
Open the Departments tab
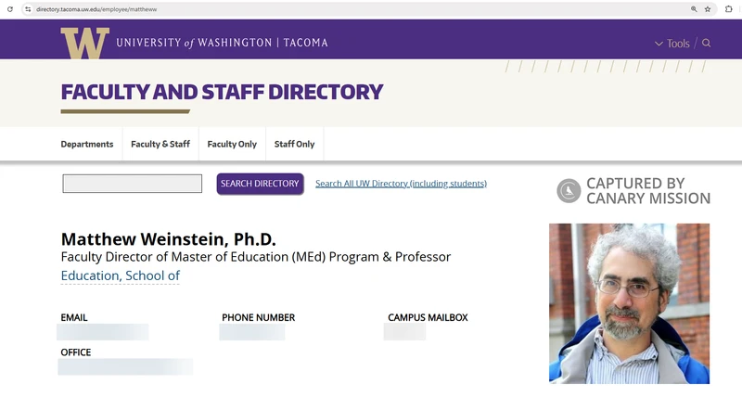point(87,144)
